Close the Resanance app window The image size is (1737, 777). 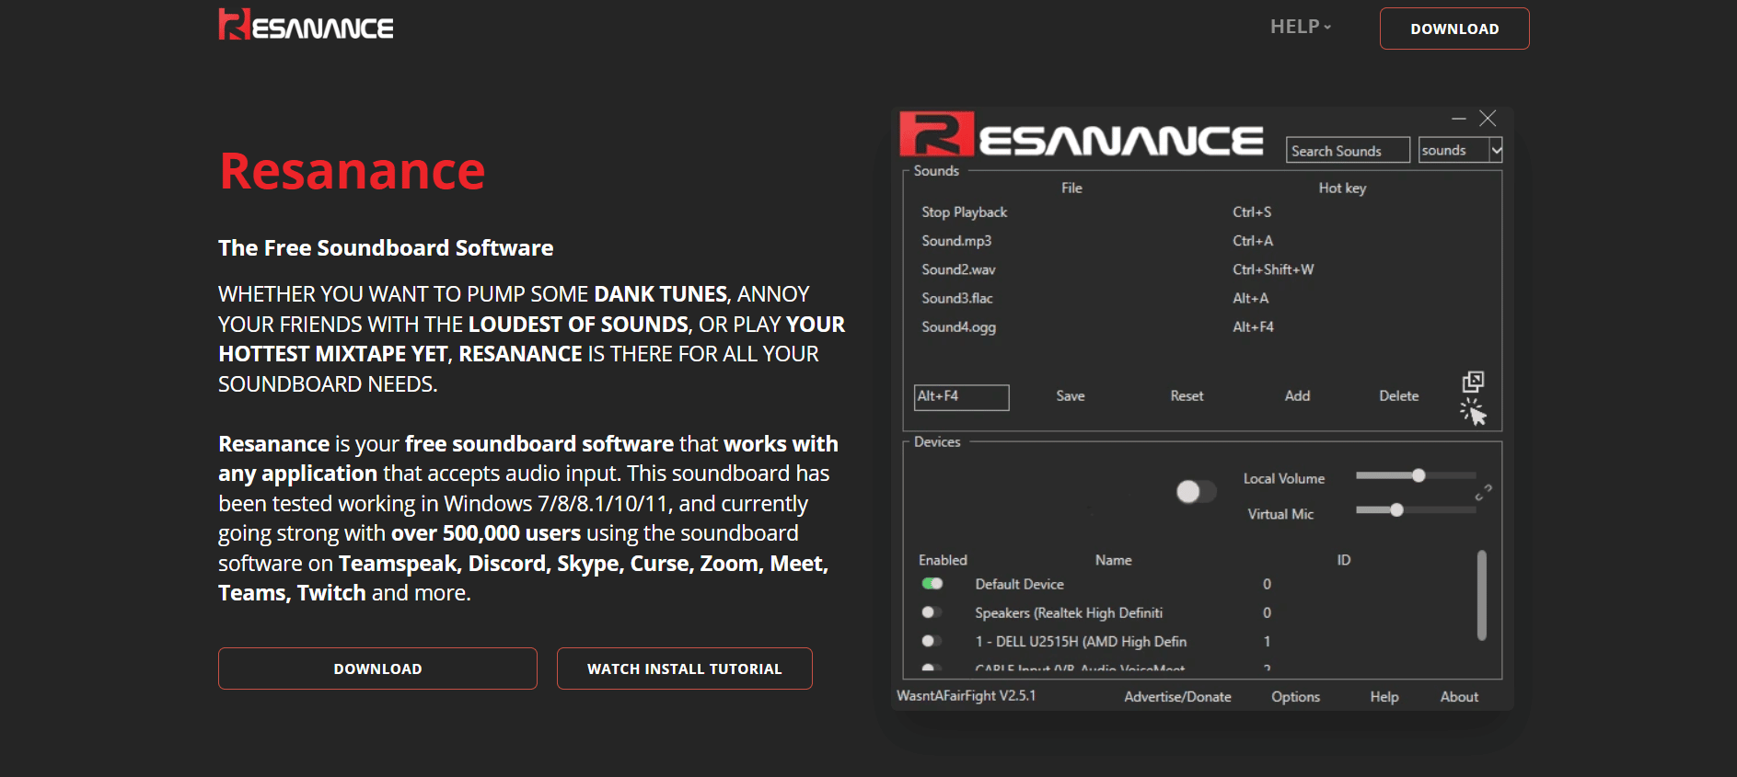[x=1488, y=119]
